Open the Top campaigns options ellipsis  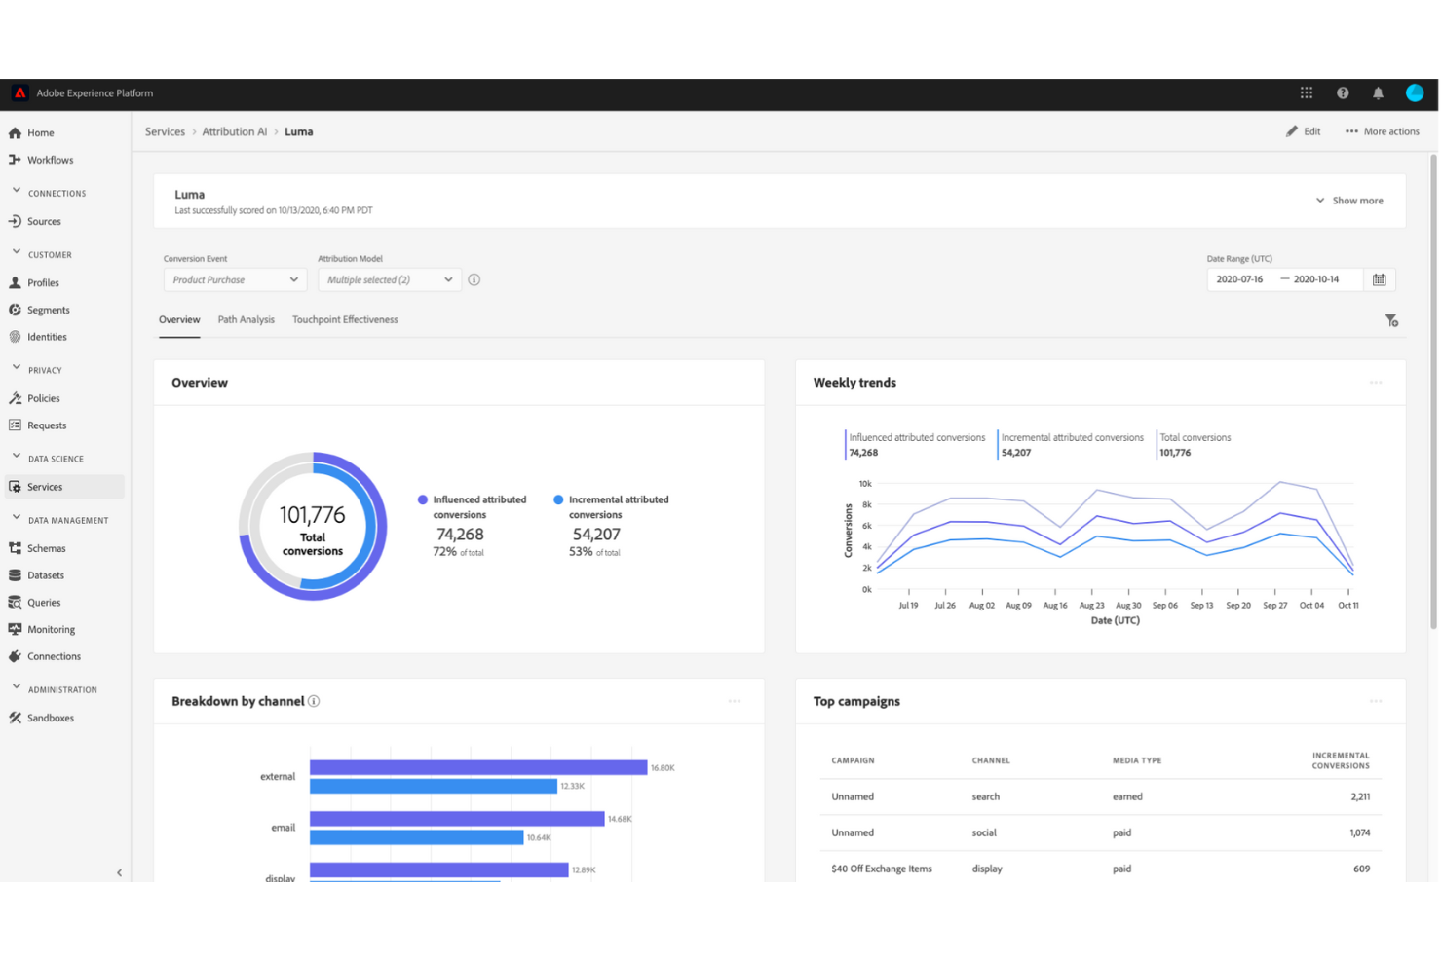tap(1376, 701)
